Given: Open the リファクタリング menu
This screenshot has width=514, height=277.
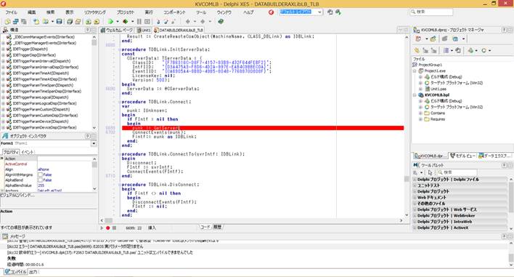Looking at the screenshot, I should click(94, 12).
